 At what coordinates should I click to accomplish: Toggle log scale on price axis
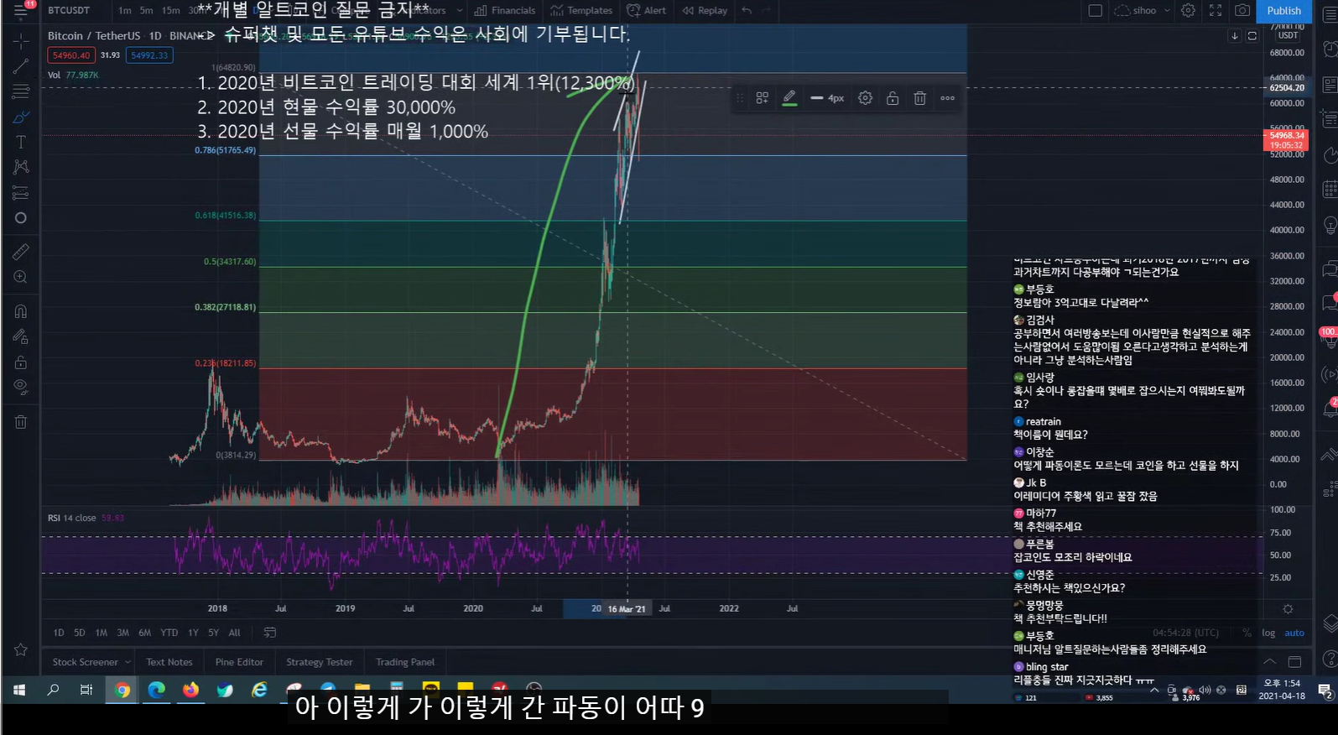pyautogui.click(x=1268, y=633)
